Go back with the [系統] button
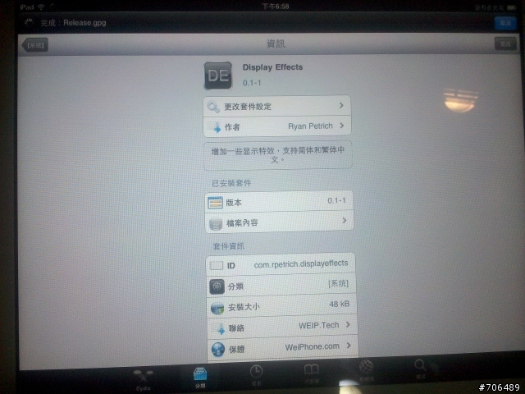The width and height of the screenshot is (525, 394). (x=35, y=45)
